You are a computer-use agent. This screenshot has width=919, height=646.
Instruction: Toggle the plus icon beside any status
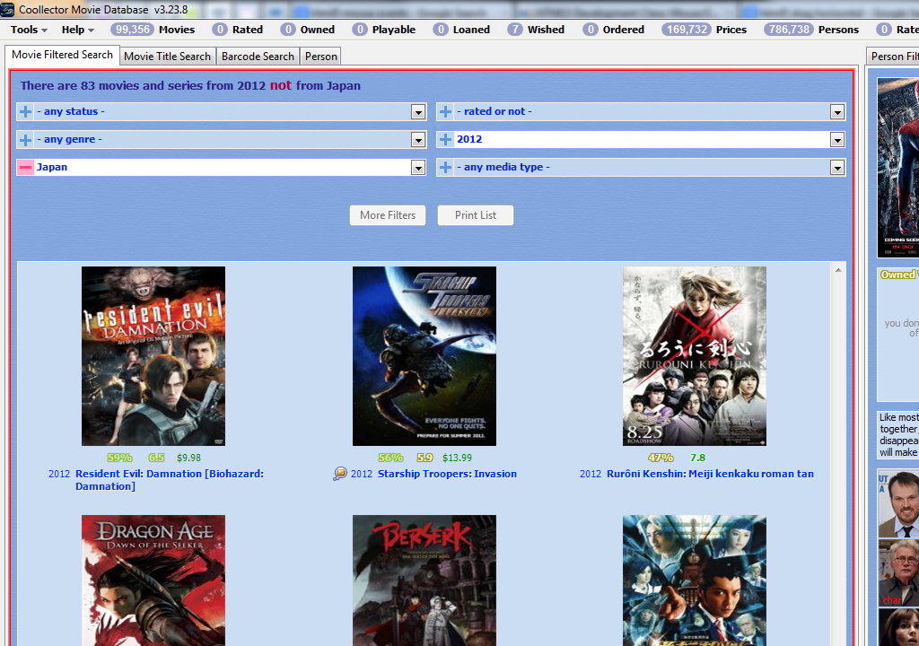click(25, 111)
